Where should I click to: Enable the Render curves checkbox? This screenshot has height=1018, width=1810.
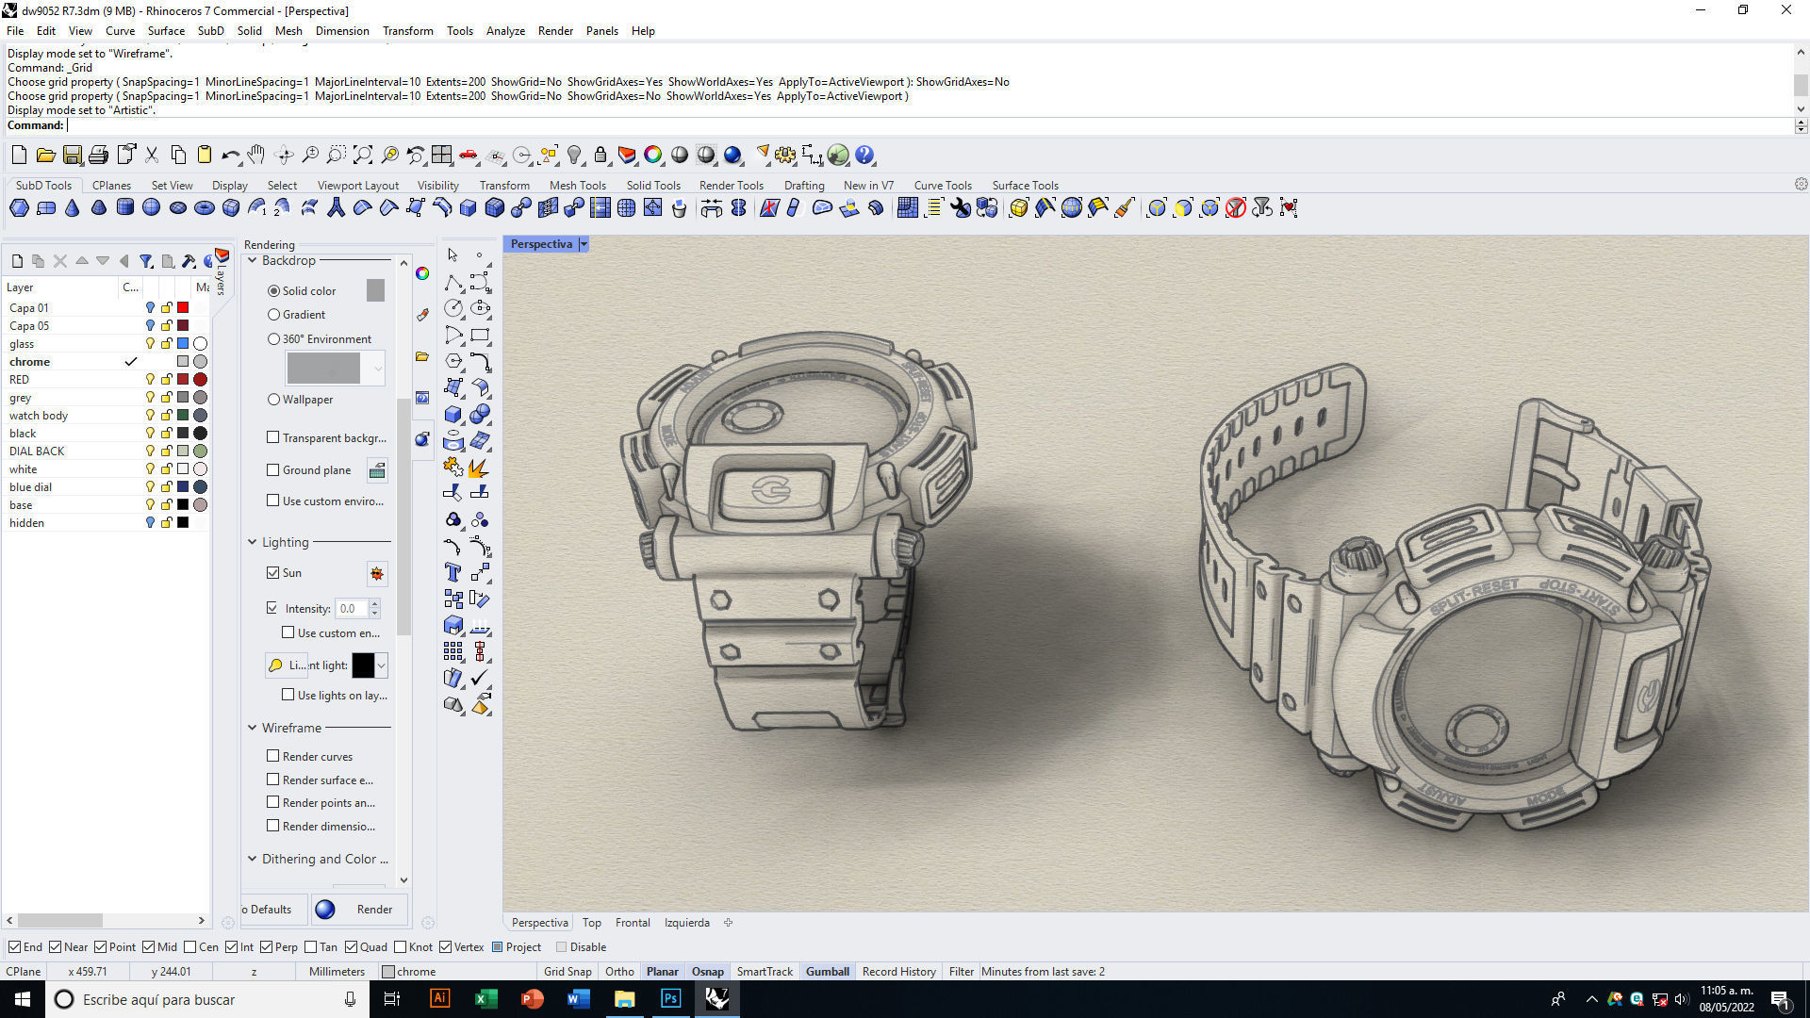point(272,756)
